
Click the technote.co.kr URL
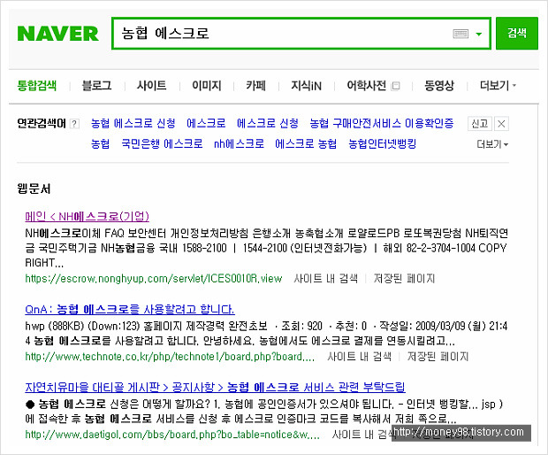coord(170,357)
